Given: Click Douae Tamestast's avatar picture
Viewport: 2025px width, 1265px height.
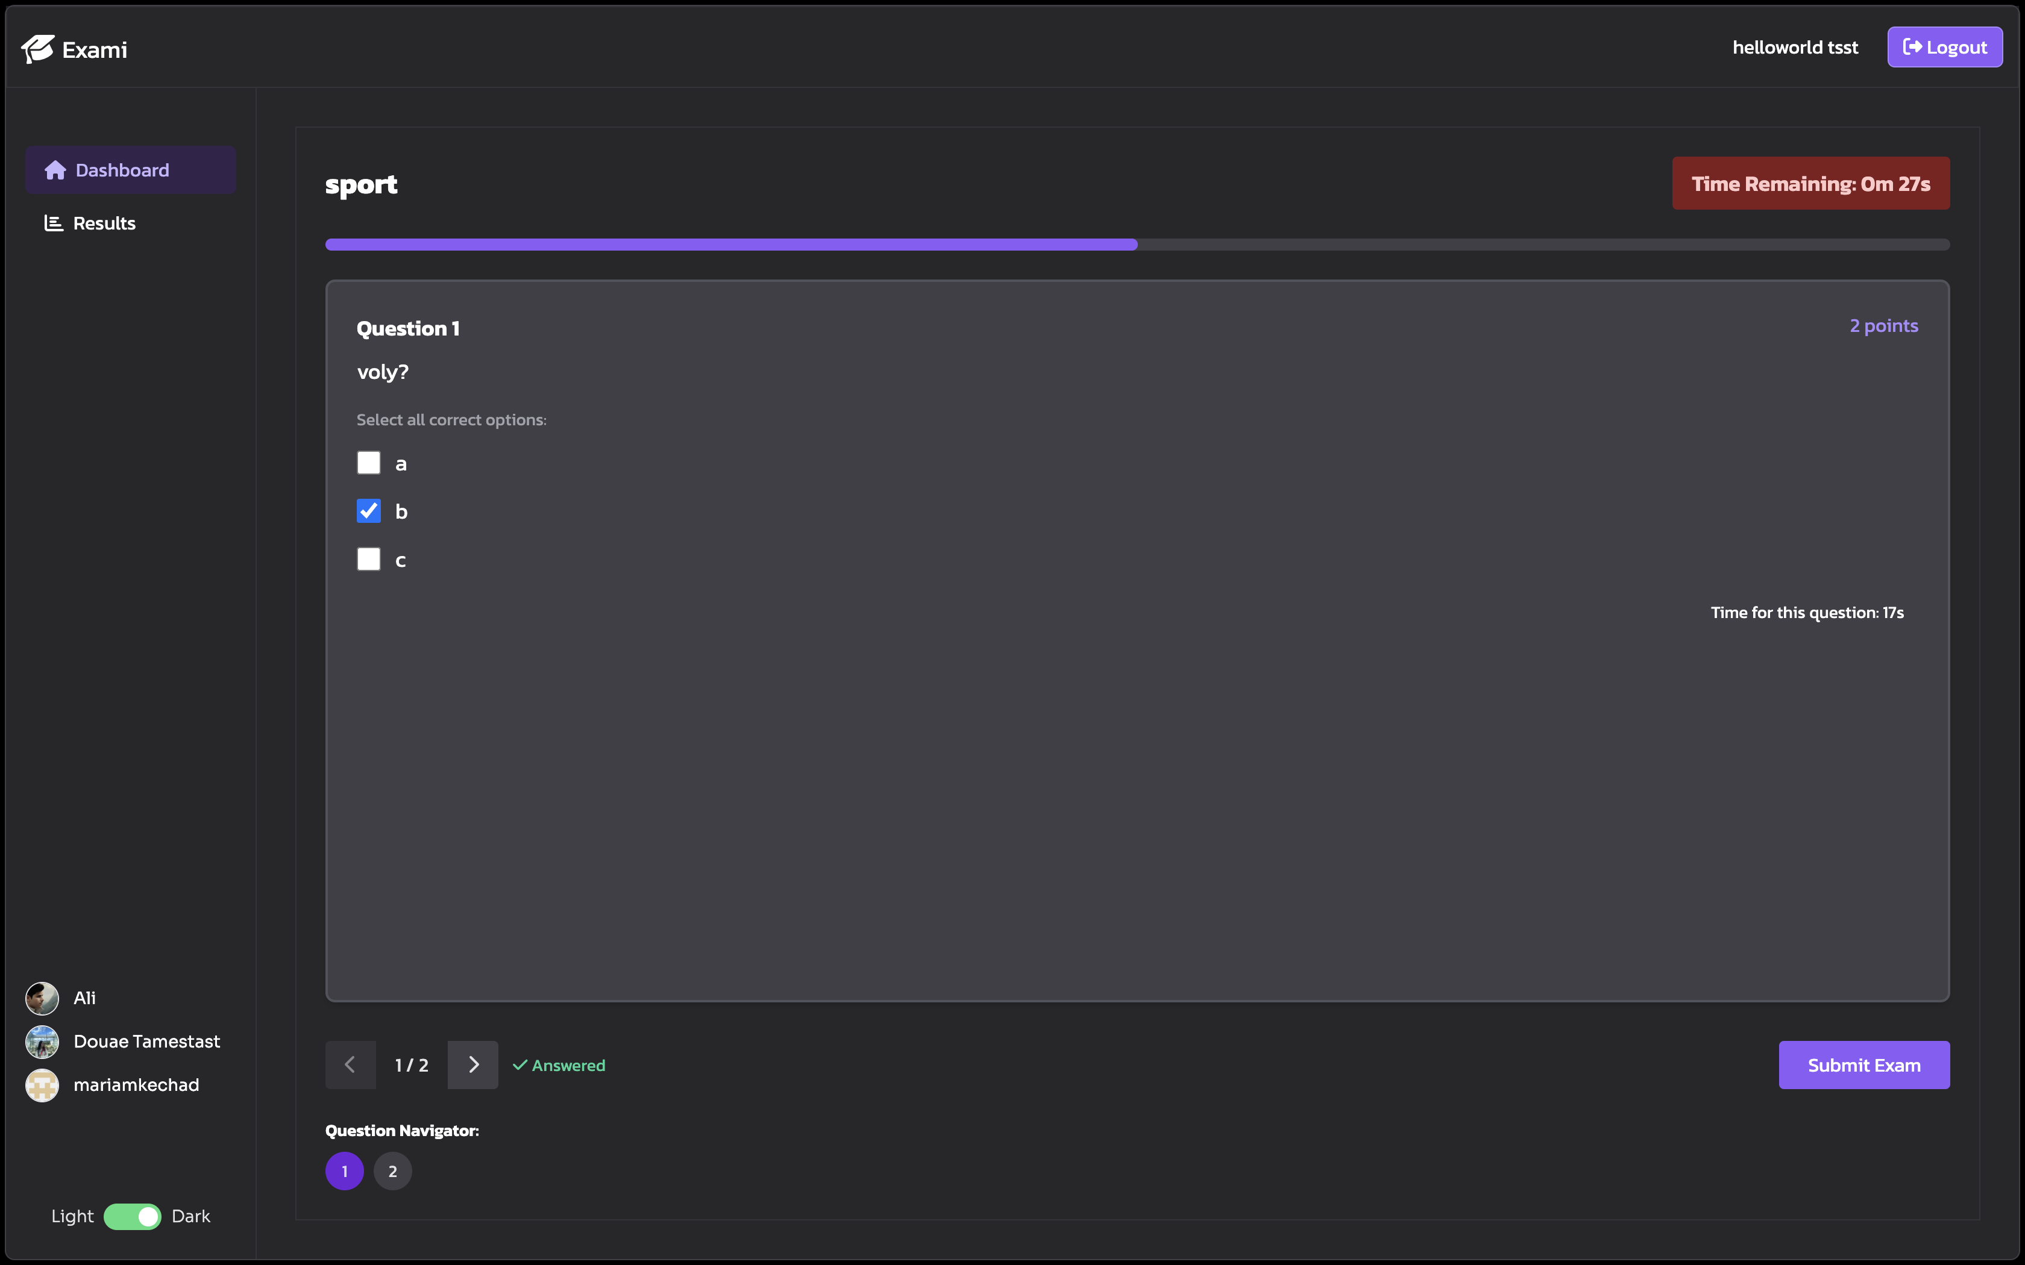Looking at the screenshot, I should point(42,1042).
